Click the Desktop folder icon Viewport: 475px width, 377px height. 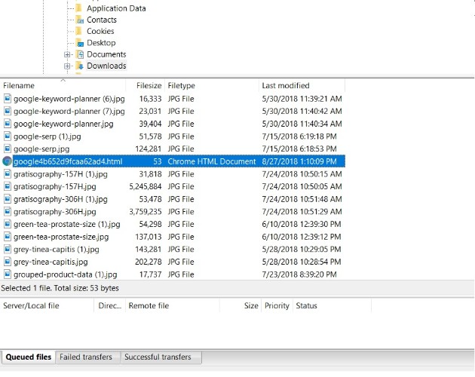(80, 43)
